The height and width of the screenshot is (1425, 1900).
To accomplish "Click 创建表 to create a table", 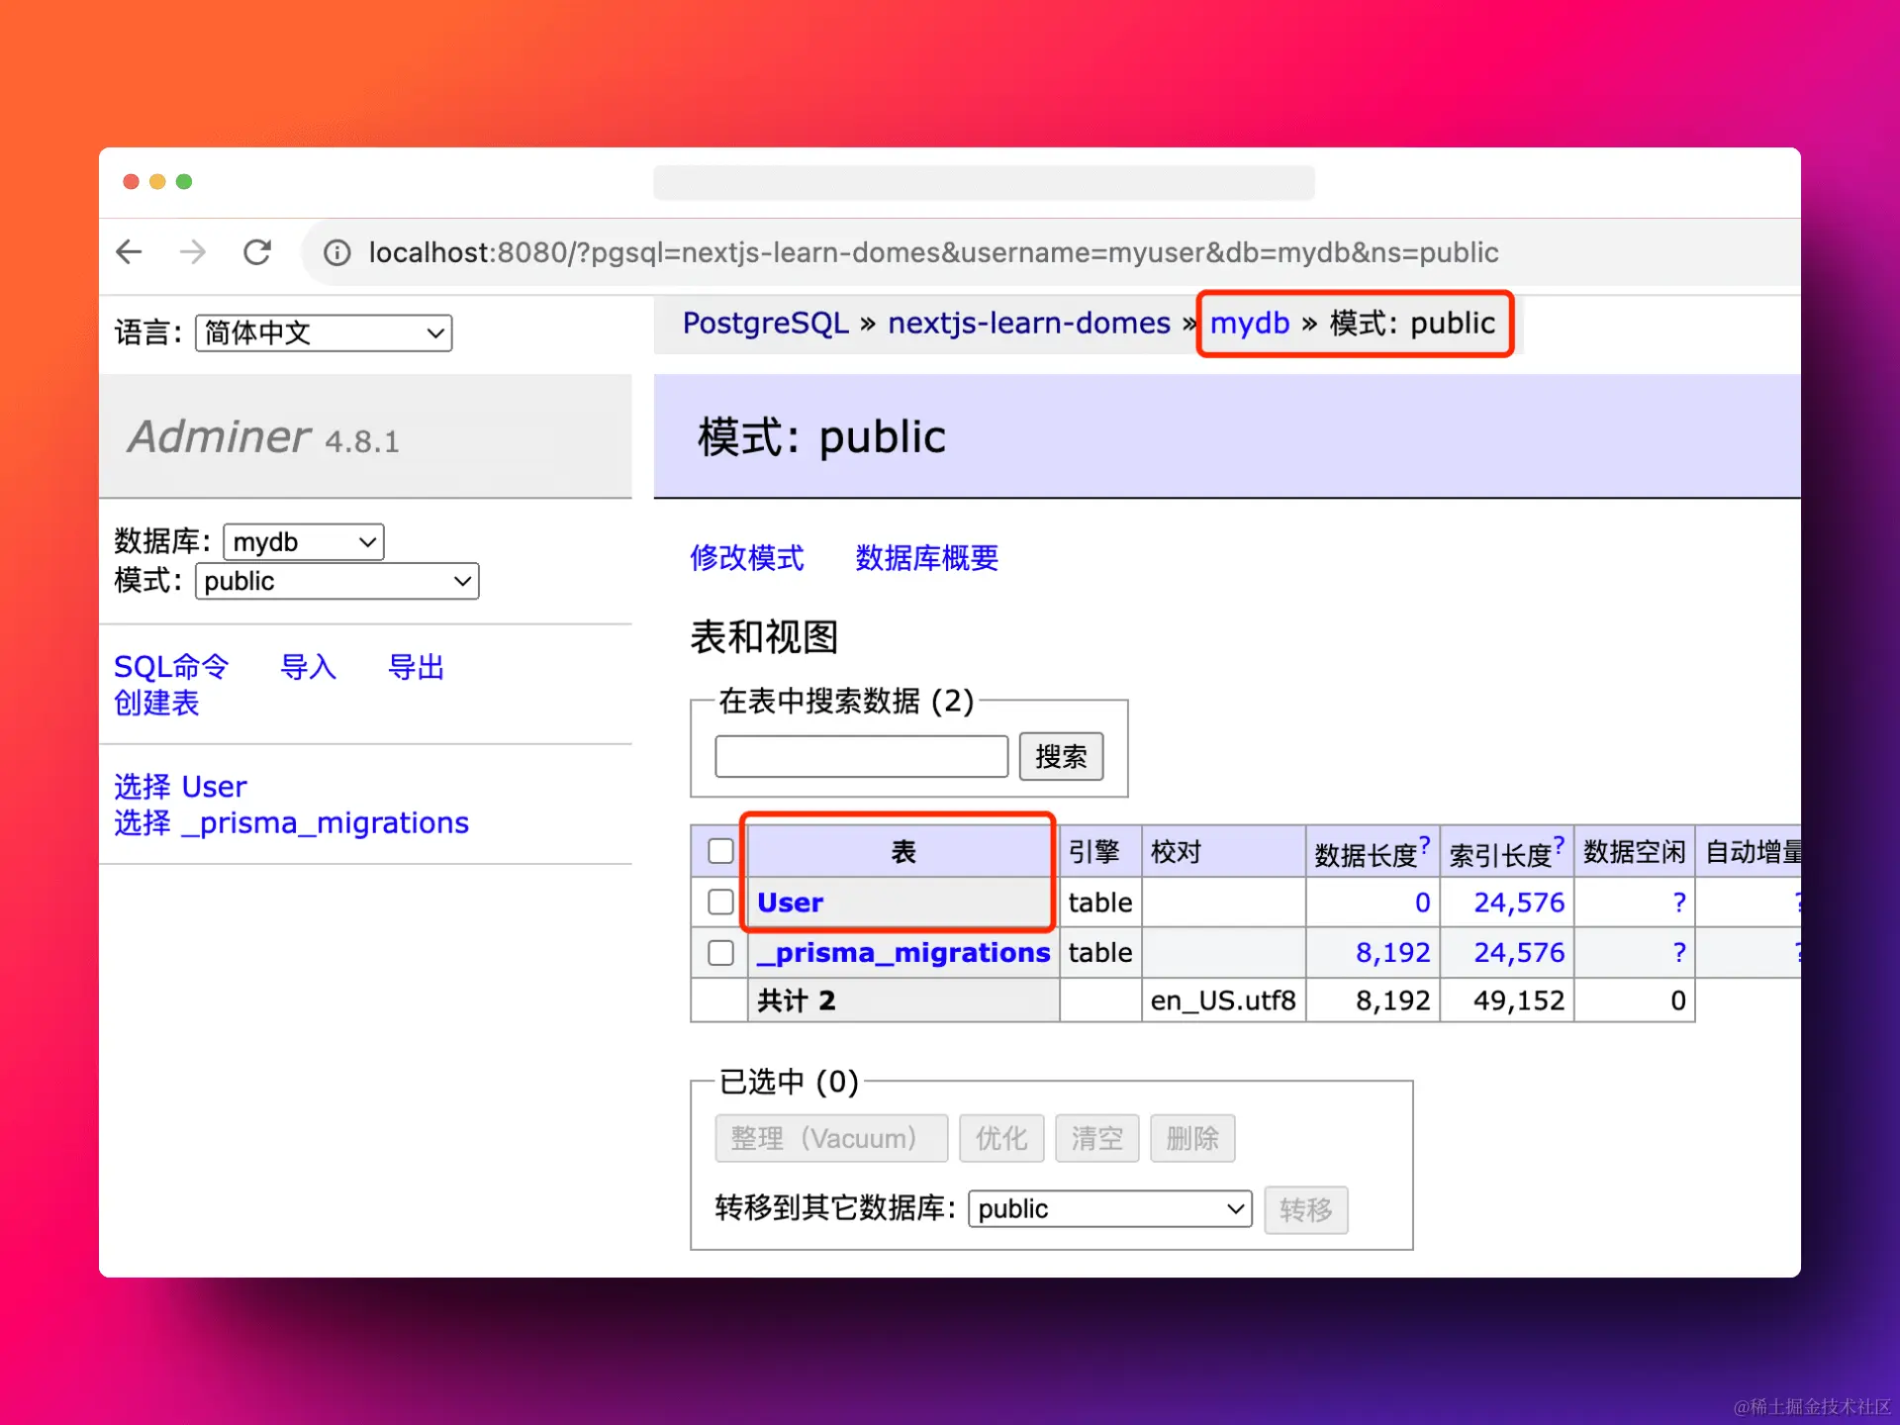I will click(156, 704).
